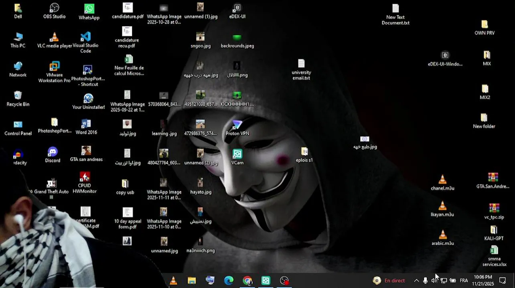The height and width of the screenshot is (288, 515).
Task: Select unnamed (2).jpg image
Action: (201, 157)
